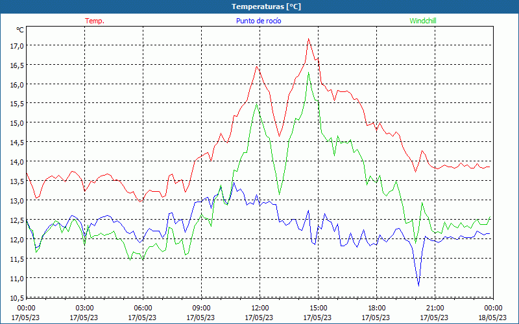Select the green Windchill legend label
Screen dimensions: 519x324
click(423, 21)
